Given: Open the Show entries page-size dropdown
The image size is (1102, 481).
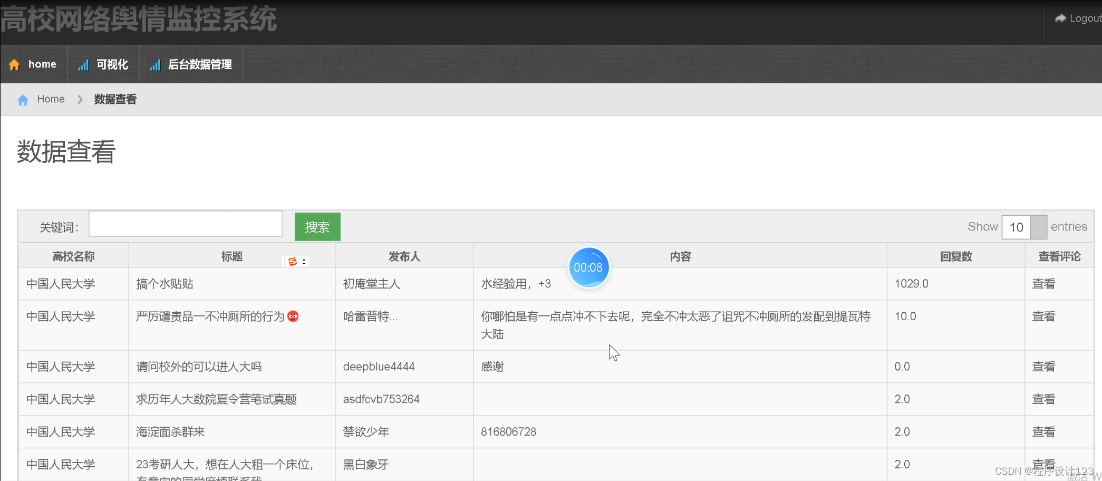Looking at the screenshot, I should pos(1037,227).
